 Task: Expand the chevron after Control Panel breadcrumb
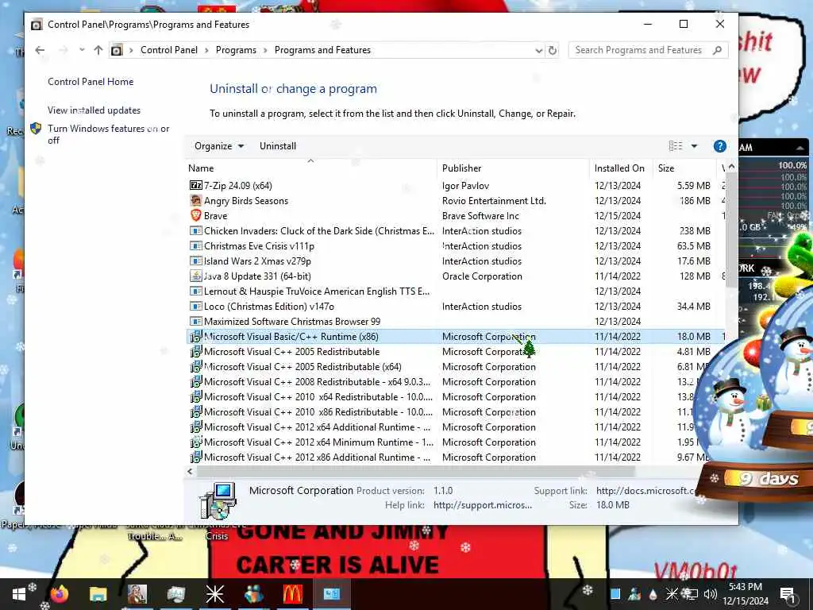coord(207,50)
